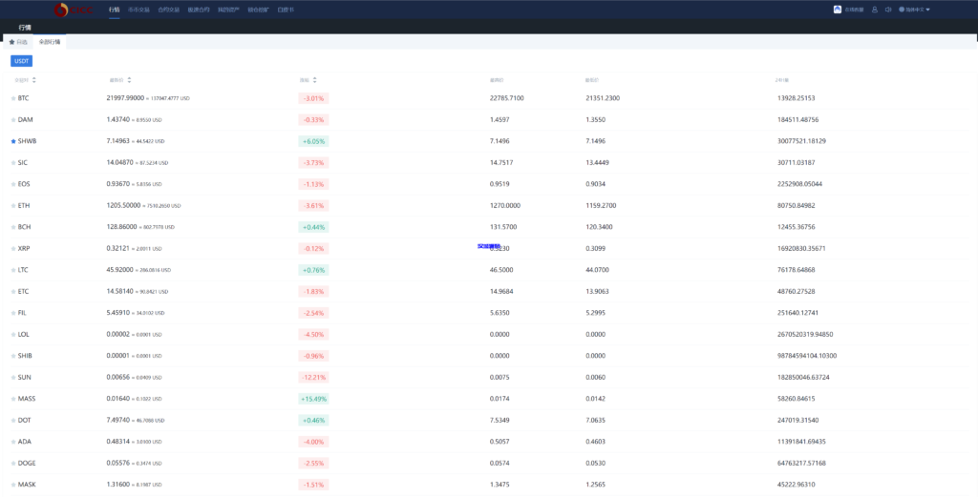Sort by the change percentage column arrows
978x497 pixels.
pyautogui.click(x=314, y=80)
